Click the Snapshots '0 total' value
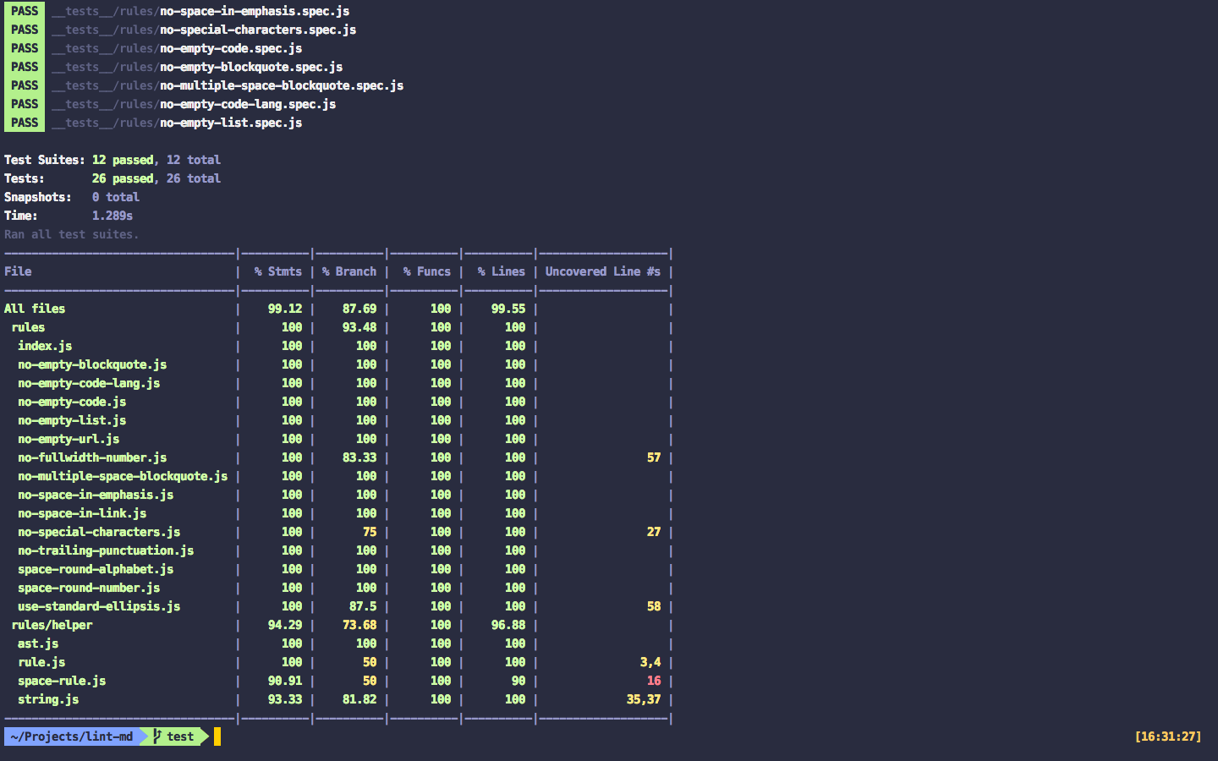Screen dimensions: 1218x761 116,197
